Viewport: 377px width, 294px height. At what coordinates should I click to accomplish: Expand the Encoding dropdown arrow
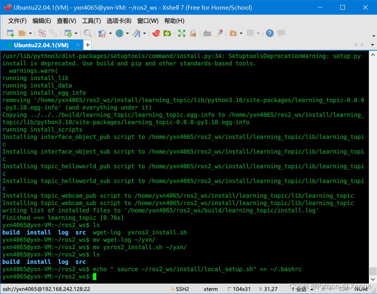point(128,33)
